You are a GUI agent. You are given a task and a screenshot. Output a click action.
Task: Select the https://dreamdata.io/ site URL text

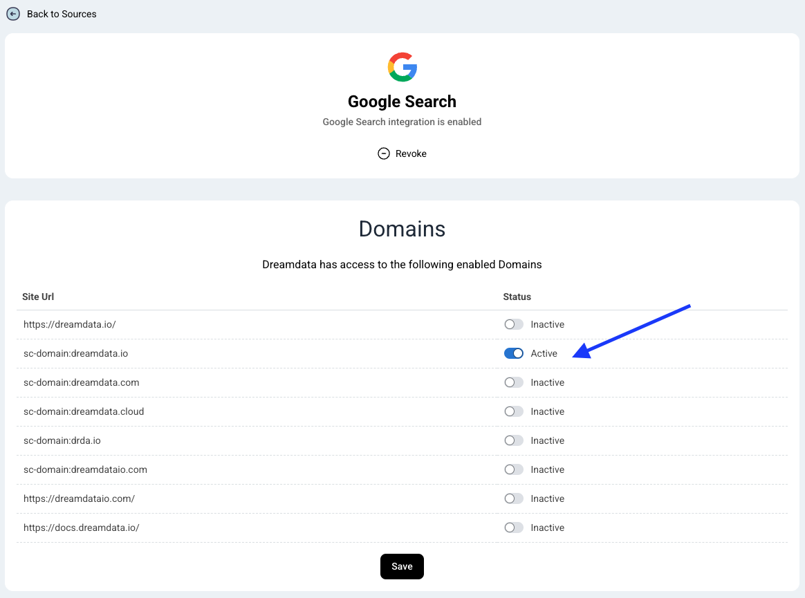tap(70, 324)
